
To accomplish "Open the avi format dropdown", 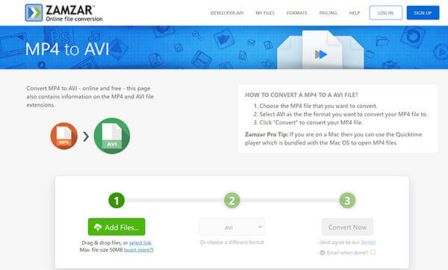I will coord(232,227).
